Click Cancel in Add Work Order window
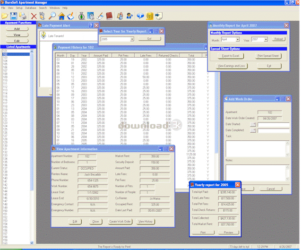 [x=271, y=189]
